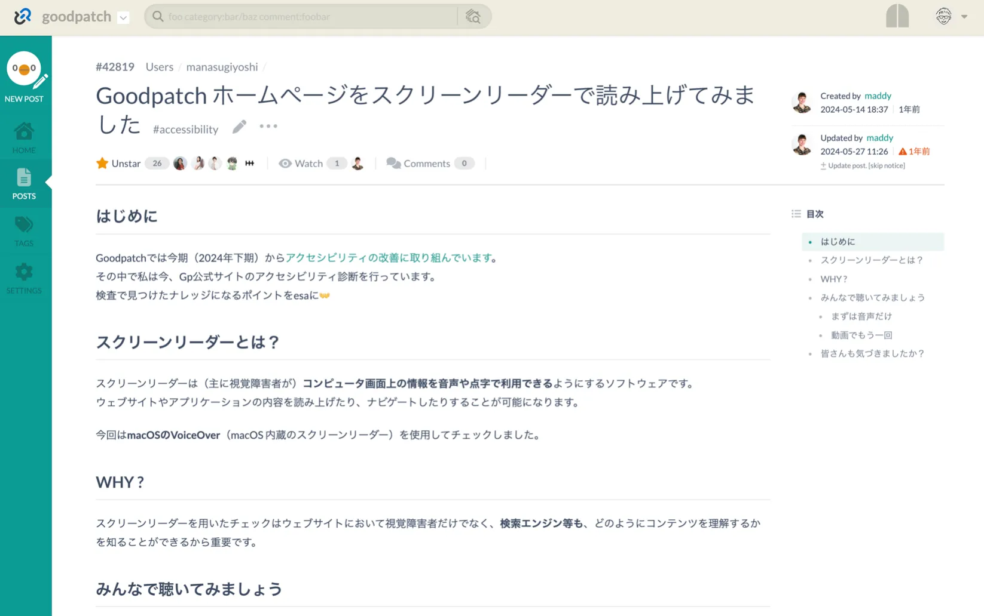
Task: Toggle the Unstar star button
Action: click(118, 164)
